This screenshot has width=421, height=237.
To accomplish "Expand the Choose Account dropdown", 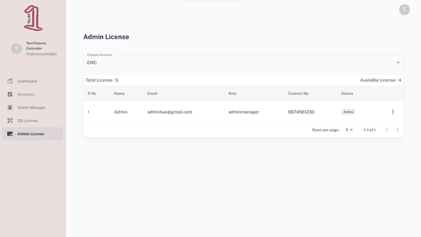I will pyautogui.click(x=243, y=63).
